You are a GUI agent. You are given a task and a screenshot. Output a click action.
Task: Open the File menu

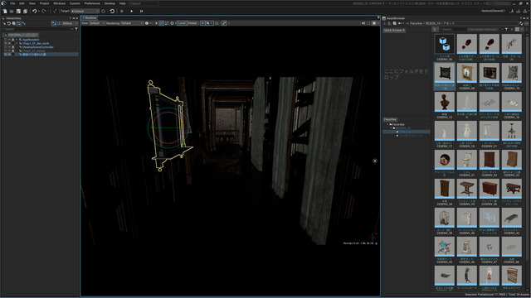12,3
